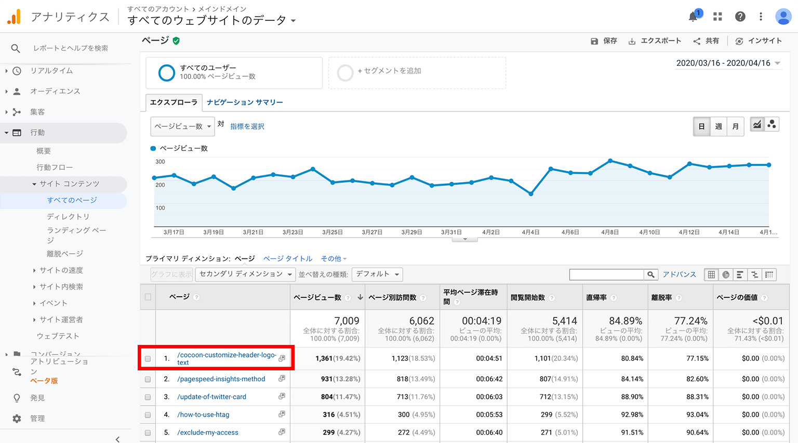The image size is (798, 443).
Task: Open the help question mark icon
Action: coord(740,17)
